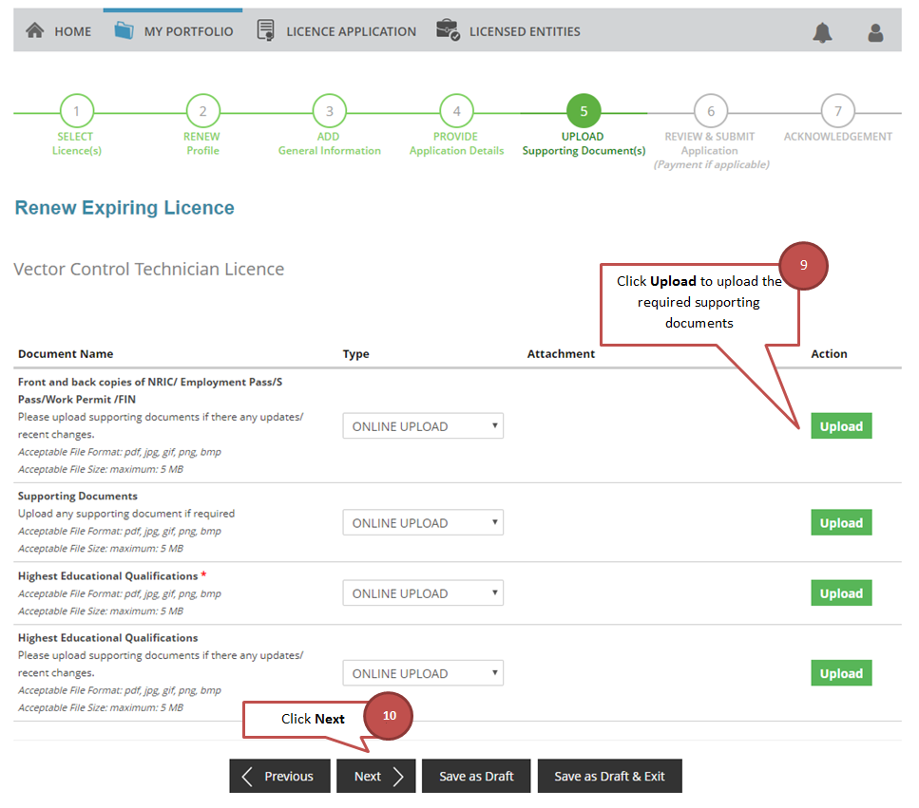Click Upload for Supporting Documents row
919x808 pixels.
pos(840,523)
